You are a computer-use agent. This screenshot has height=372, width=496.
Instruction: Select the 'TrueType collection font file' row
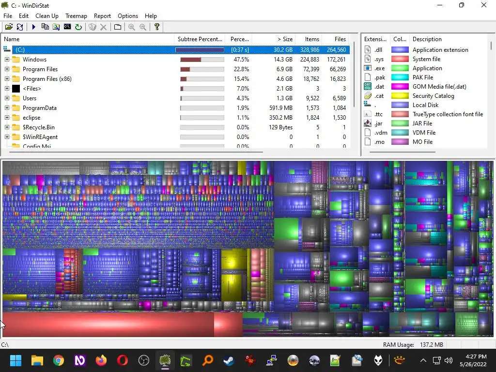[425, 114]
